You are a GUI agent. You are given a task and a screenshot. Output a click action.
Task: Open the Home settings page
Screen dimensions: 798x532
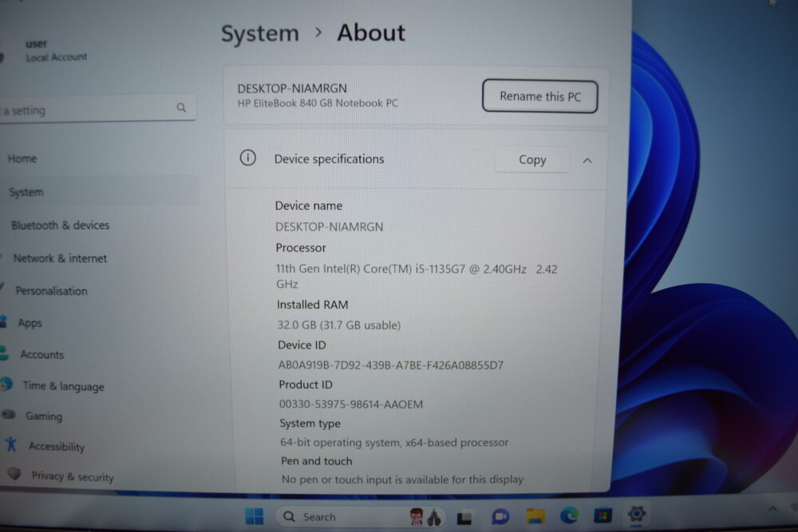tap(22, 159)
